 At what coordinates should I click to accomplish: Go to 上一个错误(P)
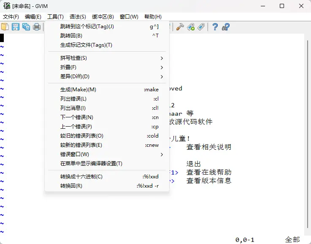pyautogui.click(x=107, y=127)
